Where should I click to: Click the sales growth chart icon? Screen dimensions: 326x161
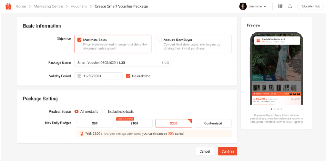82,134
